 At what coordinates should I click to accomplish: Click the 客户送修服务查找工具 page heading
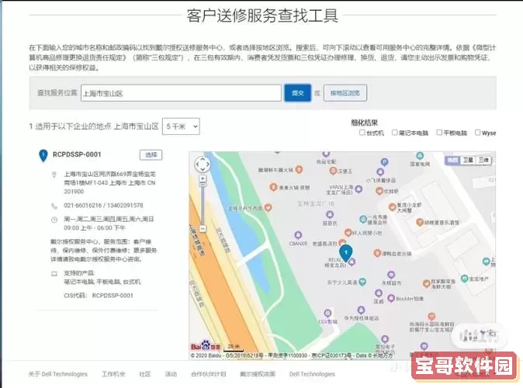[x=262, y=16]
